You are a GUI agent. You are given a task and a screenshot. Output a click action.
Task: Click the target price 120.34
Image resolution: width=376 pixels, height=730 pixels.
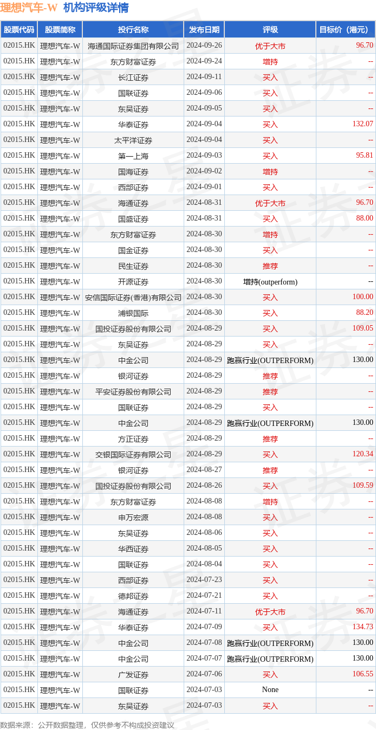coord(363,454)
